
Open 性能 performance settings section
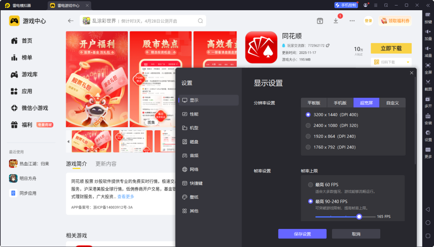(208, 114)
